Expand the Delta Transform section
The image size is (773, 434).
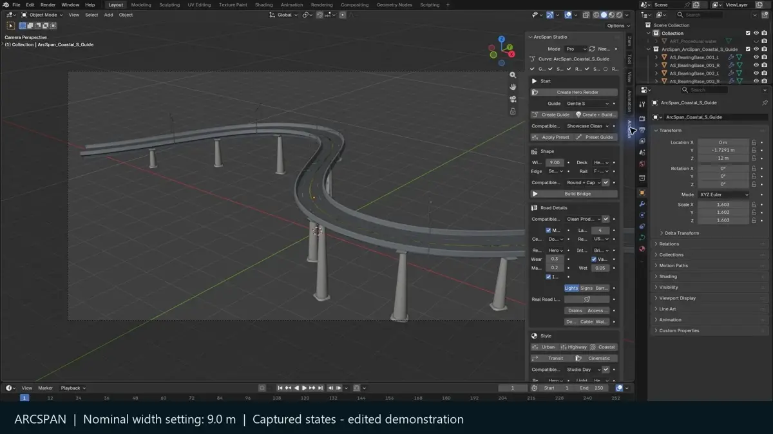[x=682, y=233]
